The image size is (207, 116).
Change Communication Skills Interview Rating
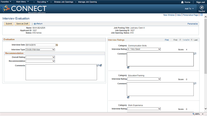click(144, 49)
